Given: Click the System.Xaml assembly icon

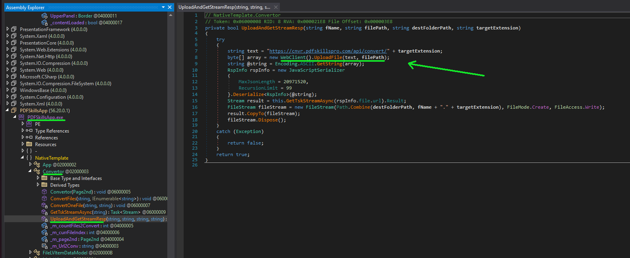Looking at the screenshot, I should pyautogui.click(x=14, y=36).
